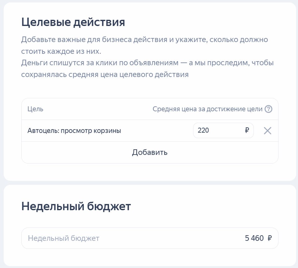Click the Недельный бюджет placeholder label inside field
The image size is (298, 268).
click(63, 238)
